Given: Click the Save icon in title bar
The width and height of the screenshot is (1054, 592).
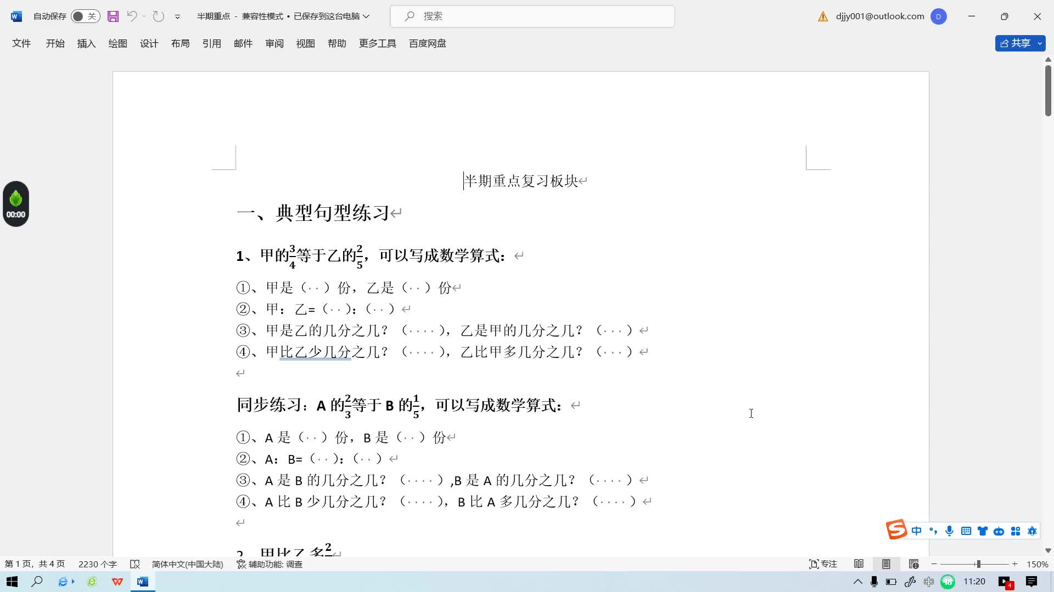Looking at the screenshot, I should click(113, 16).
